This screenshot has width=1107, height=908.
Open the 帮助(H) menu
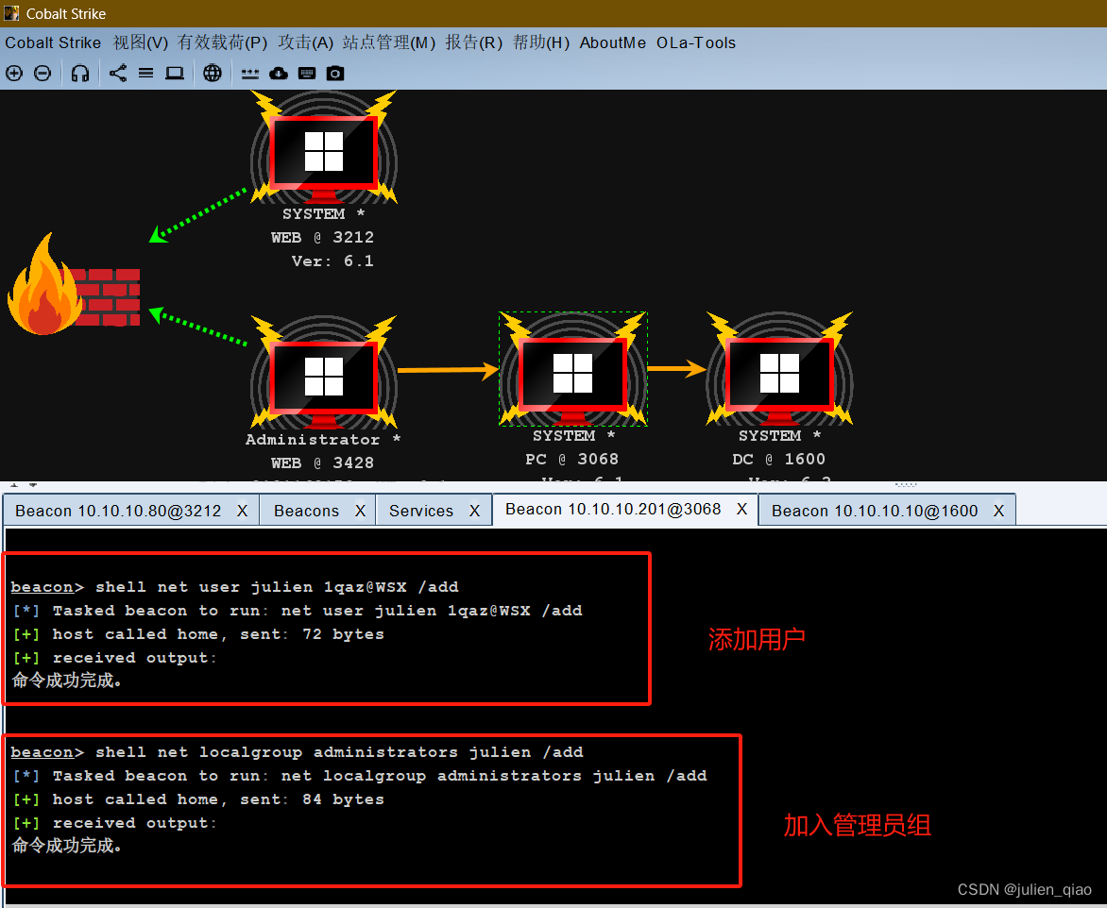(541, 42)
